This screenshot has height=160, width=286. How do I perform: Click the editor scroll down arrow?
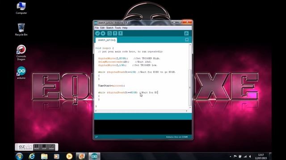190,108
